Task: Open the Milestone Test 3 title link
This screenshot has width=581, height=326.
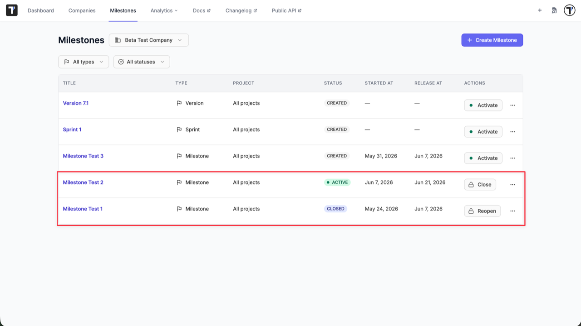Action: [x=83, y=156]
